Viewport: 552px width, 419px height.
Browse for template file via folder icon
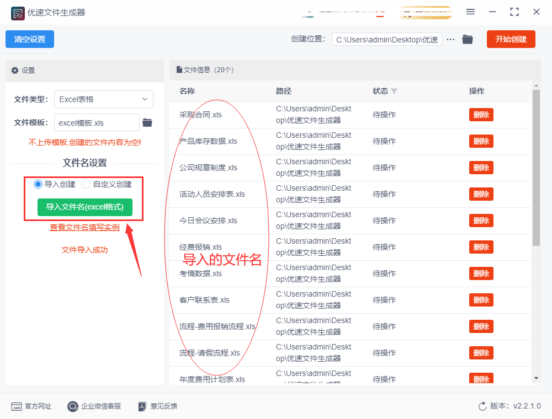[x=147, y=122]
